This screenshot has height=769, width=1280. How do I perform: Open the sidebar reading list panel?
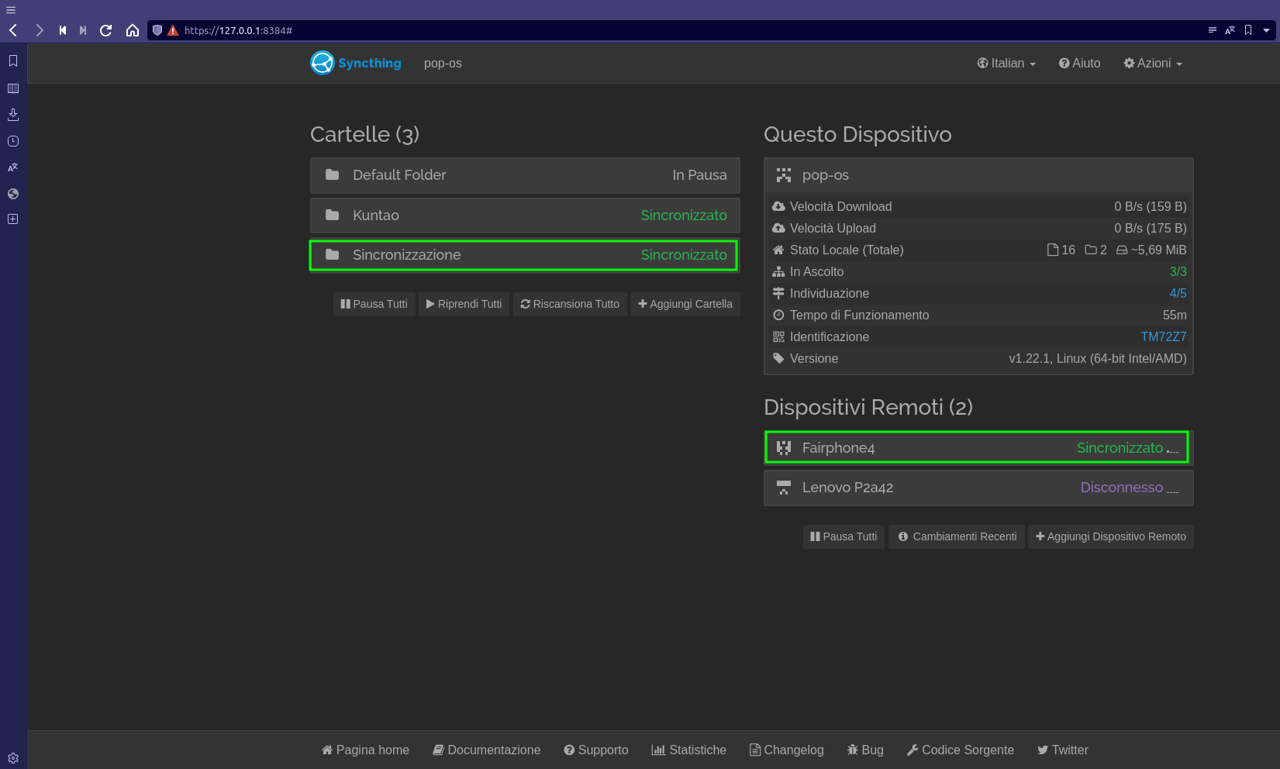(13, 88)
